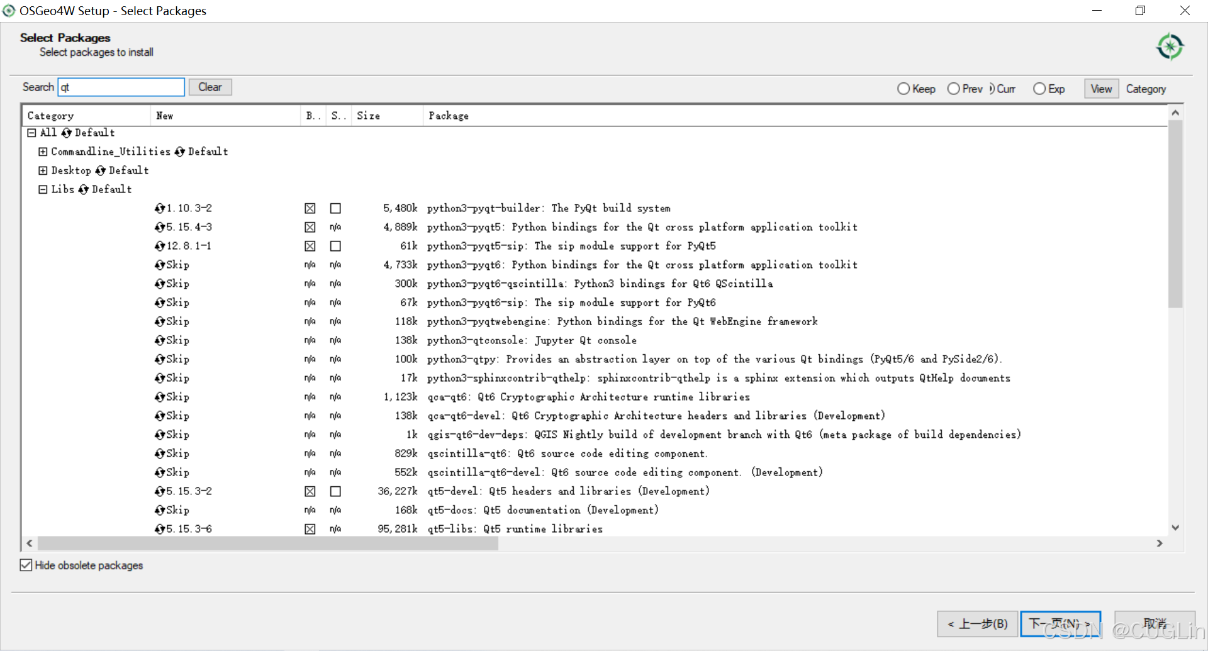Expand the Commandline_Utilities category
This screenshot has width=1208, height=651.
point(43,152)
